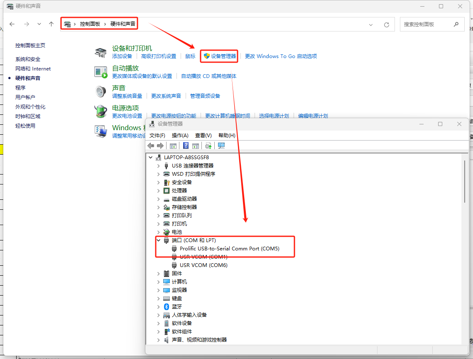
Task: Click the 电源选项 battery icon
Action: pos(101,112)
